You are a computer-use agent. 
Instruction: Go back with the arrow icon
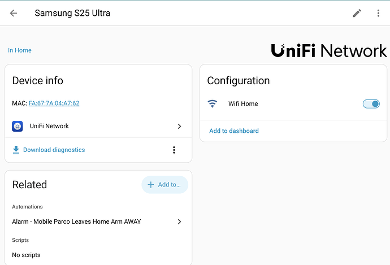click(14, 13)
